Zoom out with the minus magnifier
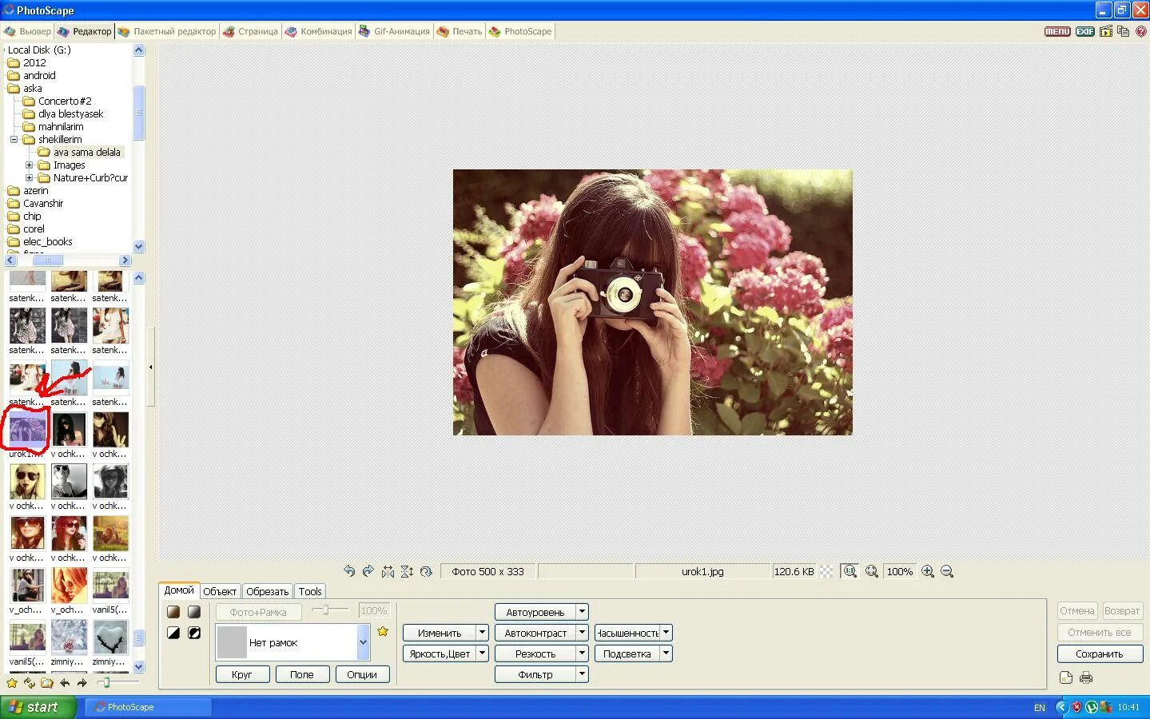 click(x=947, y=571)
